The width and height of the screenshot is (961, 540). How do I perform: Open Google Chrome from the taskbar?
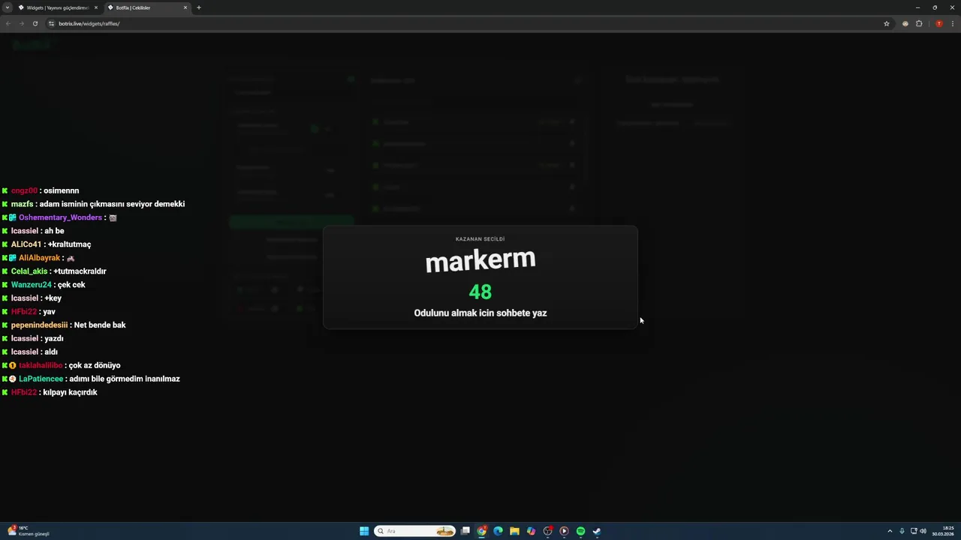coord(482,531)
